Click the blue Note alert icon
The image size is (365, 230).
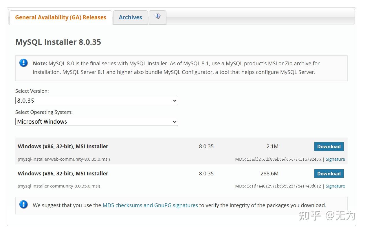click(x=23, y=63)
